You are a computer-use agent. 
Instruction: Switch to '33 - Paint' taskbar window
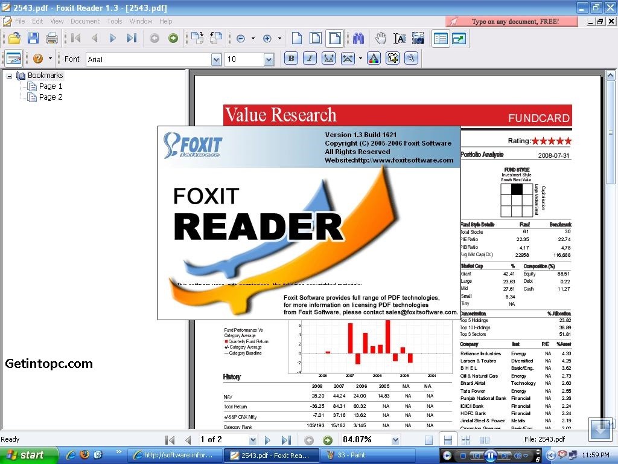click(368, 456)
